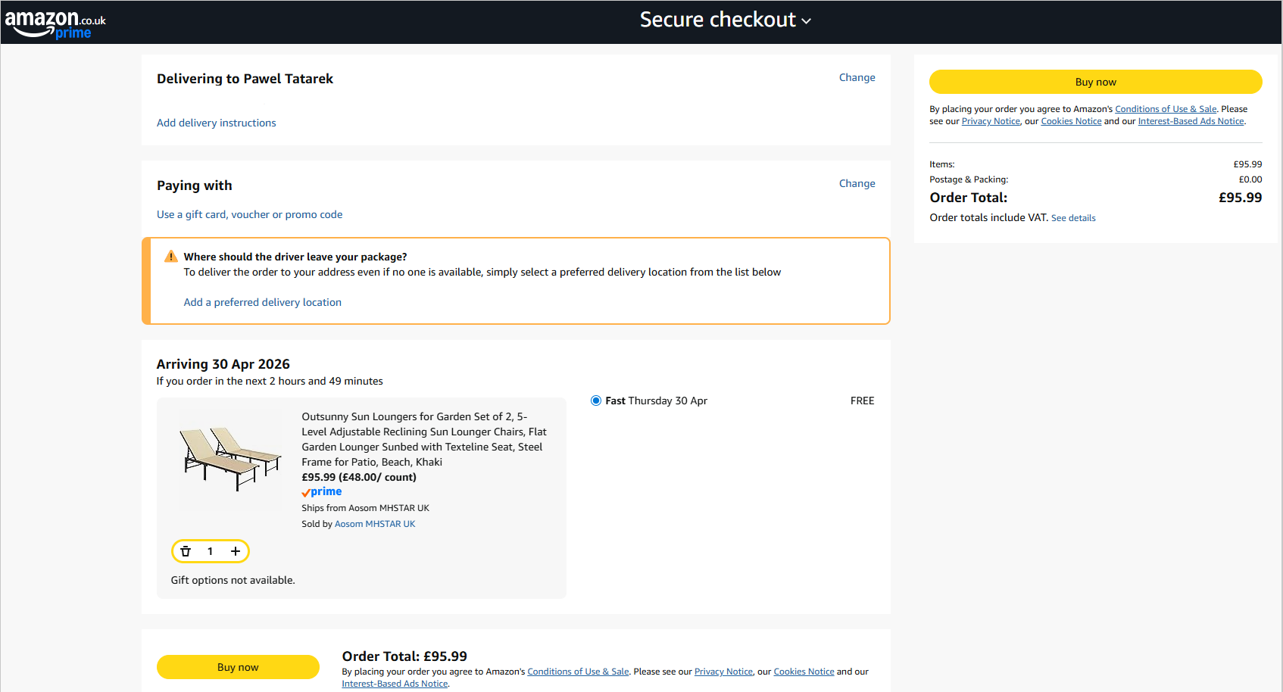Click Change next to Delivering to Pawel Tatarek
Viewport: 1283px width, 692px height.
pos(857,77)
